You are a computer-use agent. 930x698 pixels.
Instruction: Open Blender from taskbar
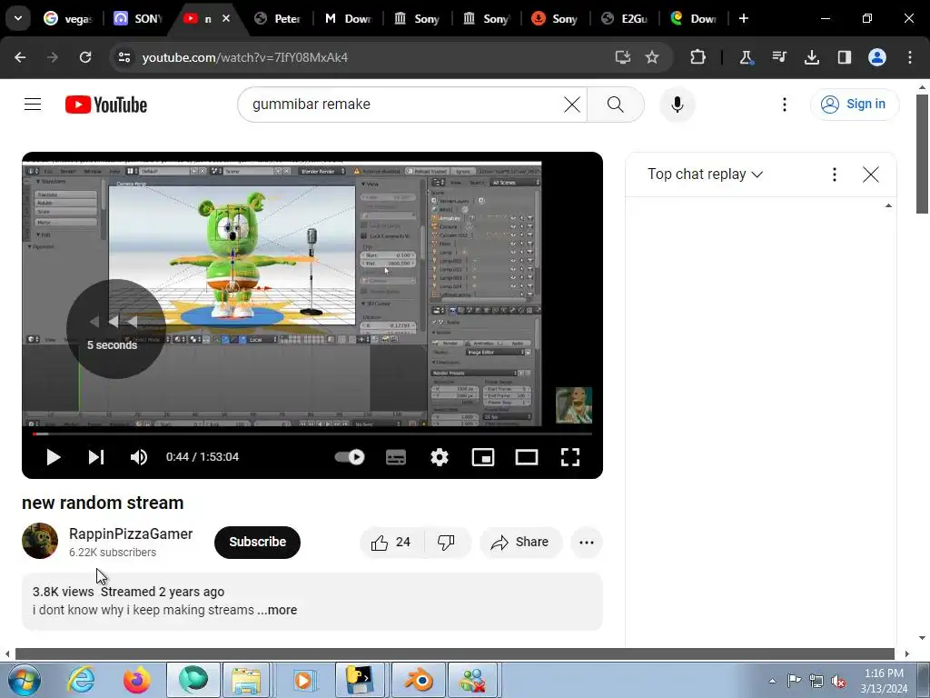point(418,680)
